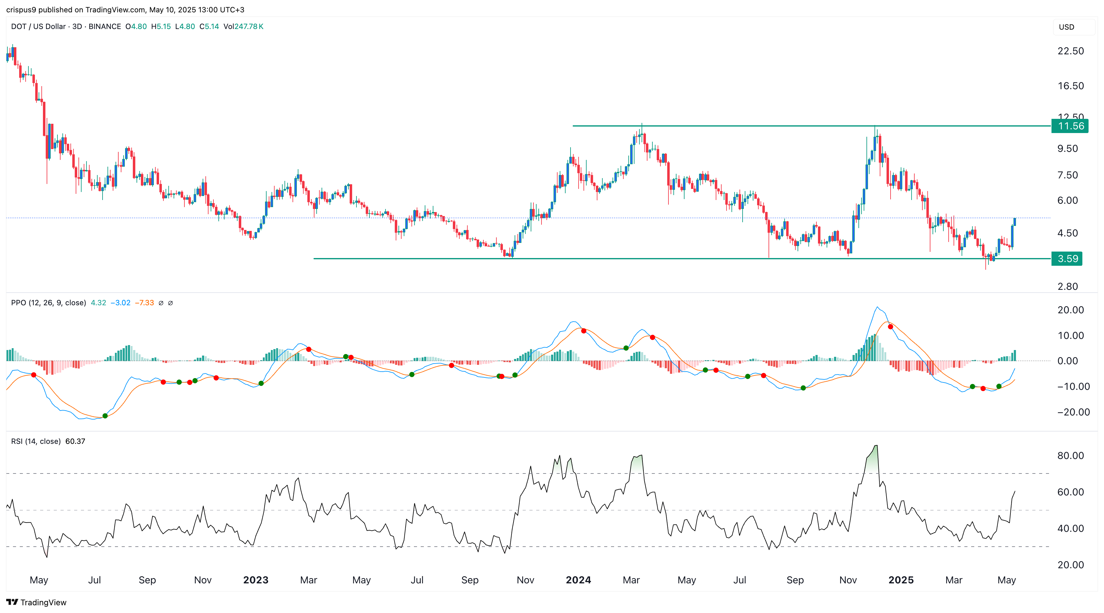Click the RSI value 60.37 in legend
The height and width of the screenshot is (613, 1104).
(x=75, y=441)
